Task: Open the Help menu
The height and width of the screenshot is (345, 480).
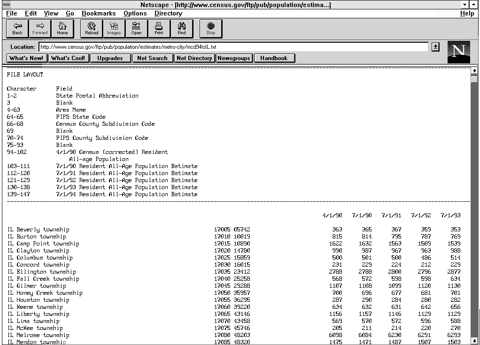Action: coord(467,14)
